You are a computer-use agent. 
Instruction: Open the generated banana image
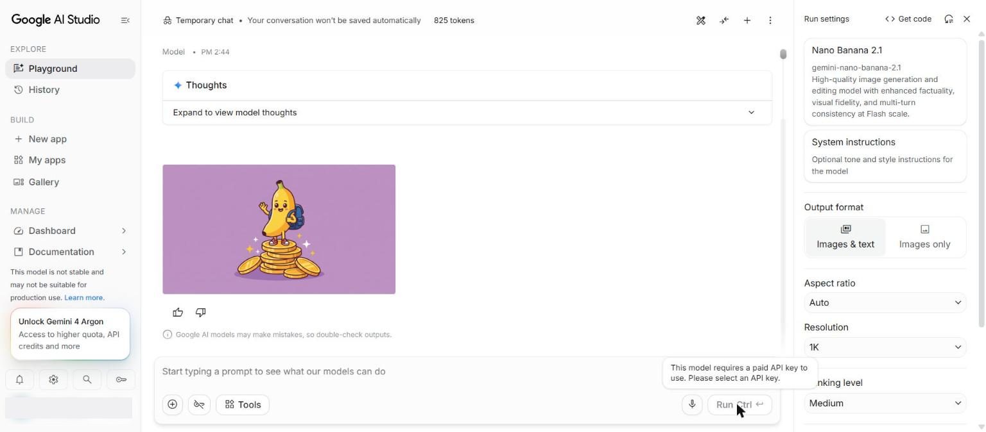279,229
